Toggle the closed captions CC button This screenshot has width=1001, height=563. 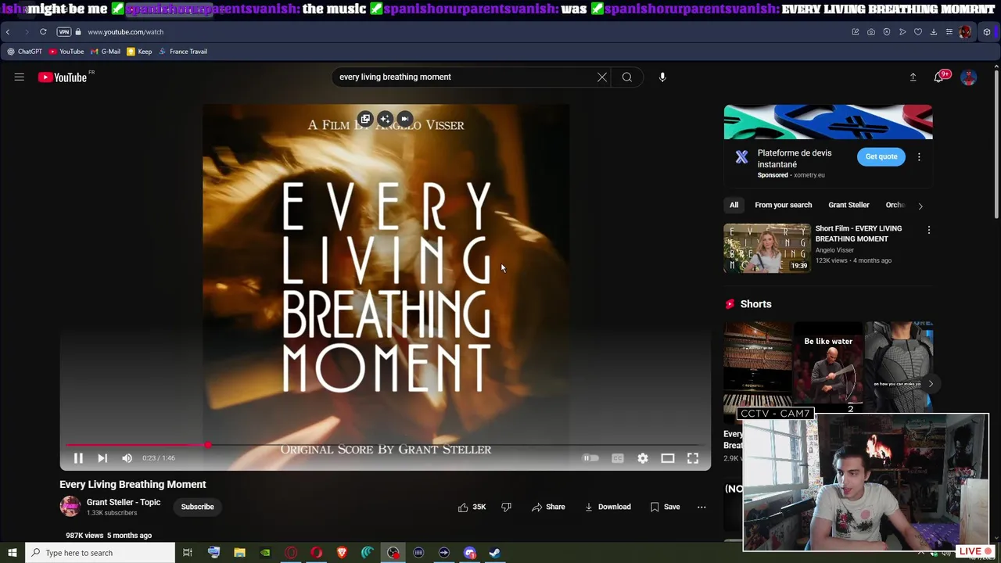coord(618,458)
